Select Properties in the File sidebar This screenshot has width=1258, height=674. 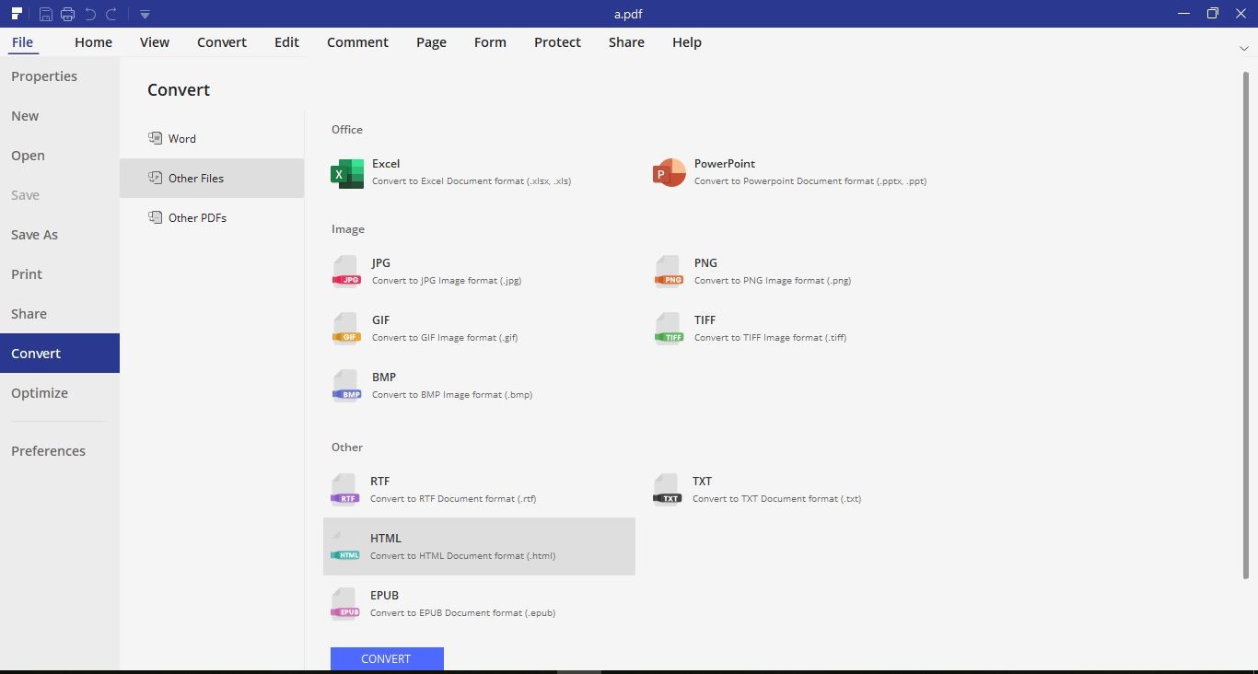[60, 76]
